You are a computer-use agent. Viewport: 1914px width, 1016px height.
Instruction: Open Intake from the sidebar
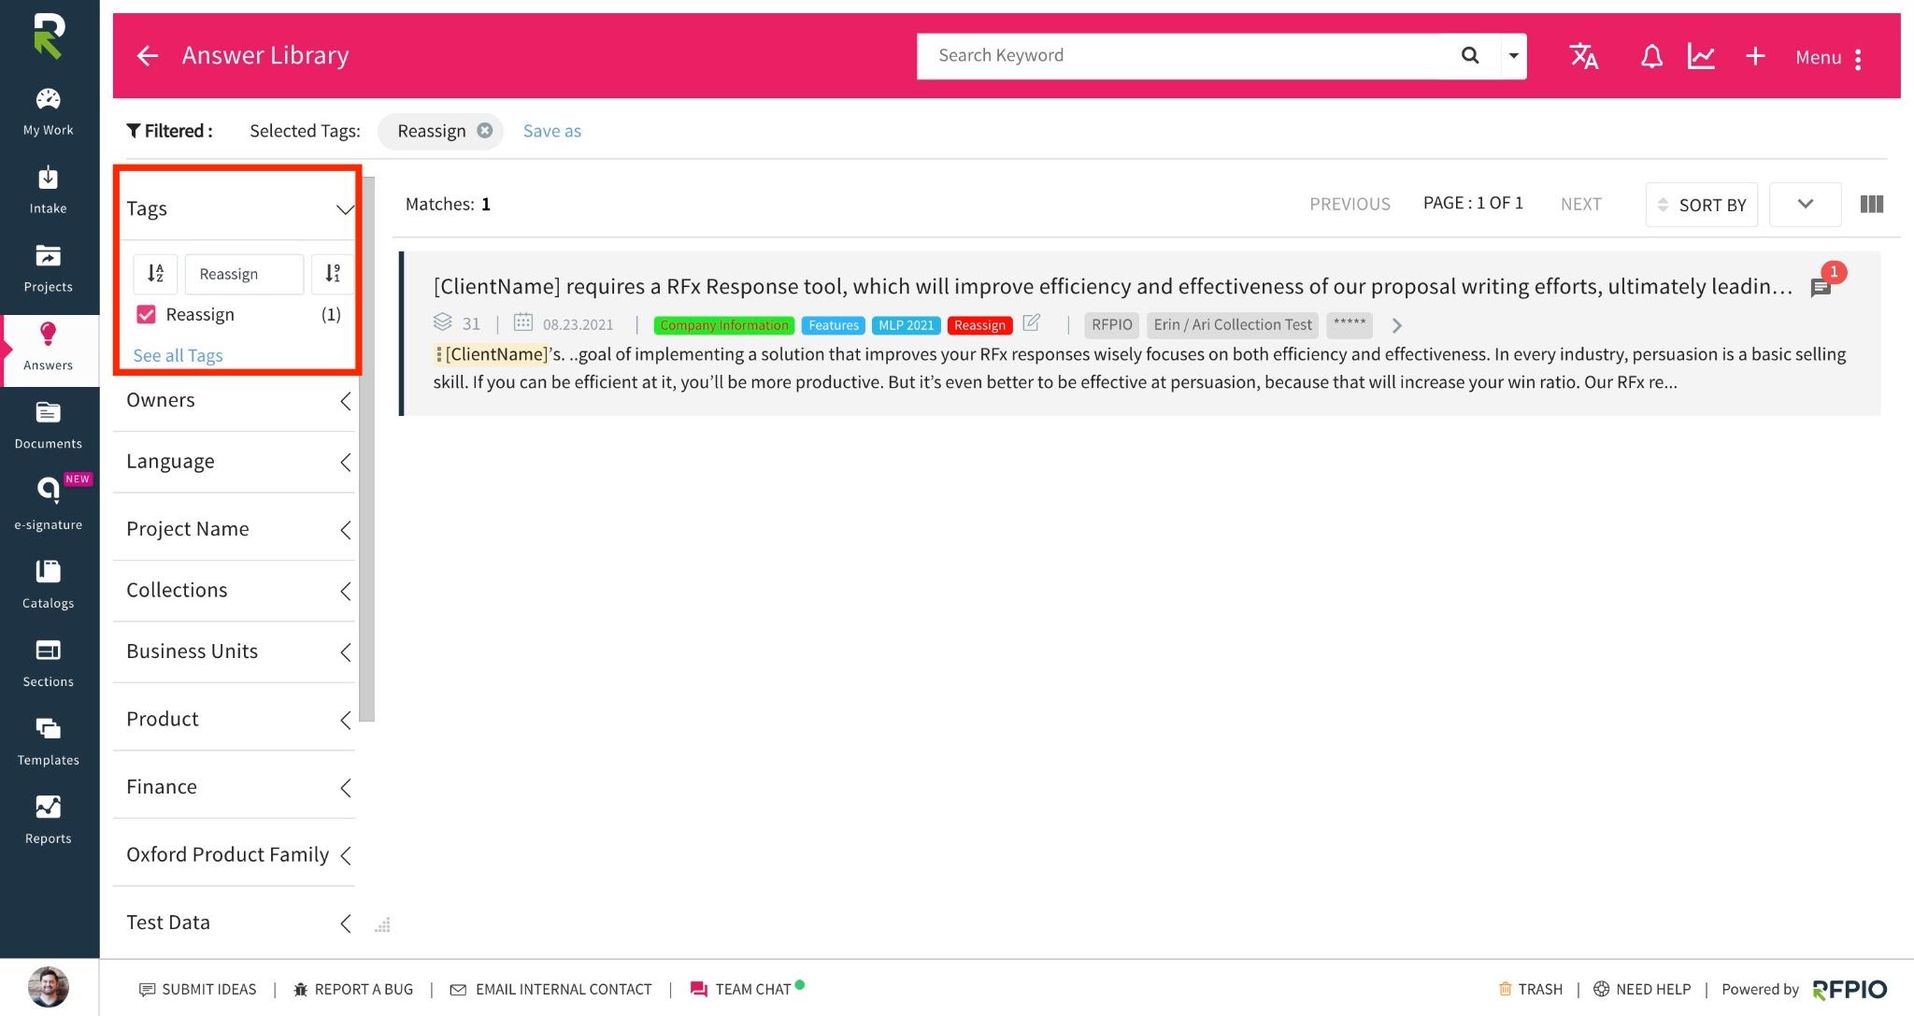coord(48,190)
